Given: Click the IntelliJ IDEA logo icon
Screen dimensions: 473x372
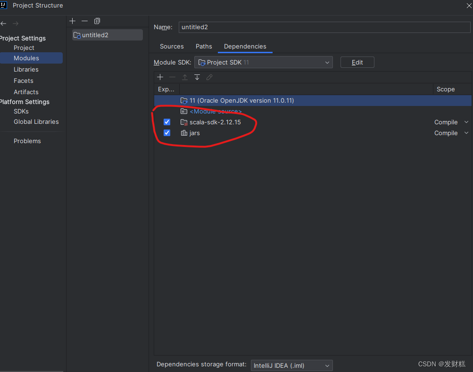Looking at the screenshot, I should [x=3, y=5].
